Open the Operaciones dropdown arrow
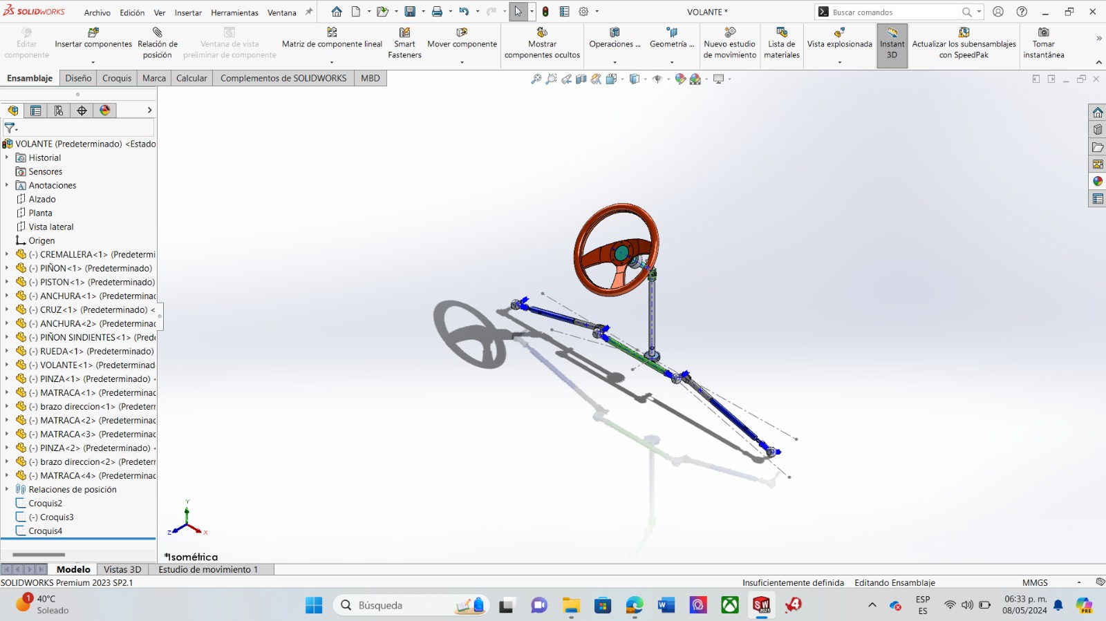 (615, 63)
